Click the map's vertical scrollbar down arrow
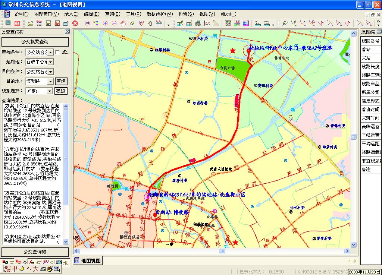Screen dimensions: 382x275 tap(353, 245)
